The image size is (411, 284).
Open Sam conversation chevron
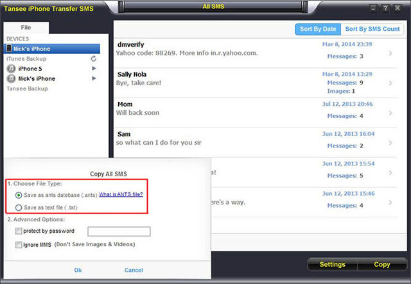coord(390,143)
